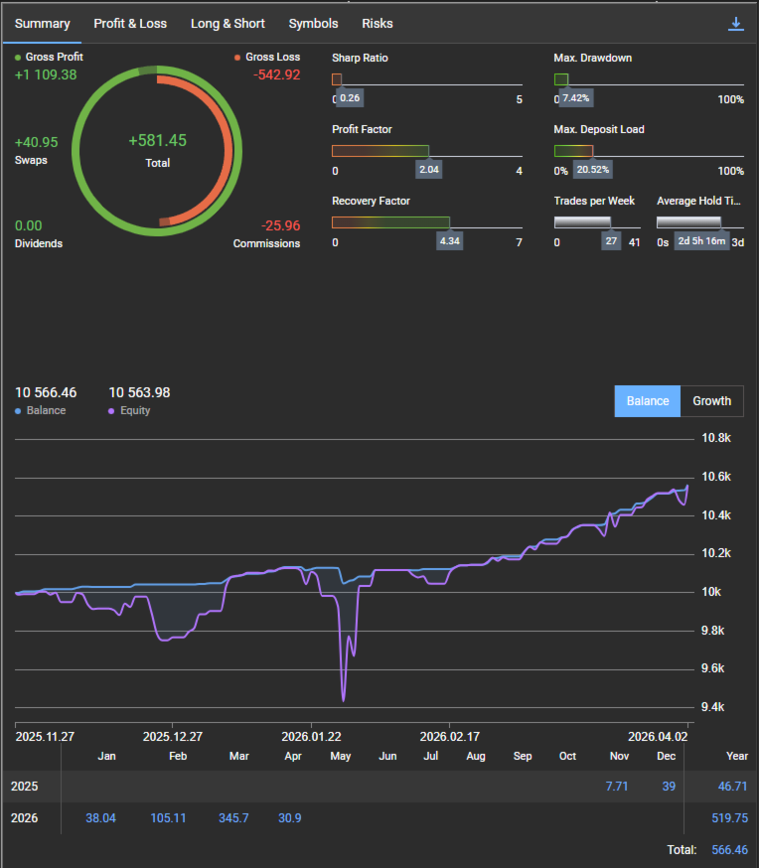
Task: Click the orange Gross Loss legend dot
Action: coord(237,58)
